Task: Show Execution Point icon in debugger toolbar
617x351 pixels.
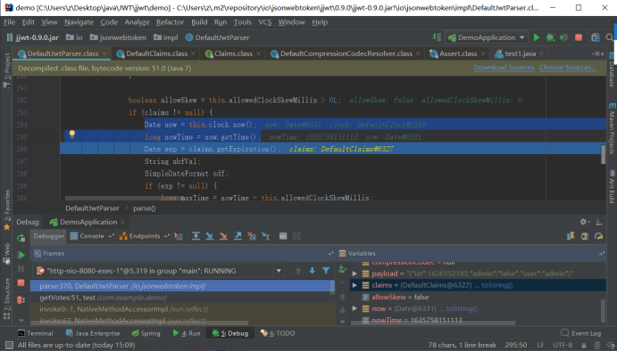Action: (179, 236)
